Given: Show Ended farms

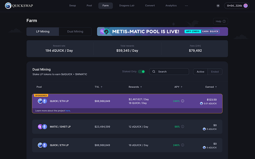Looking at the screenshot, I should coord(215,72).
